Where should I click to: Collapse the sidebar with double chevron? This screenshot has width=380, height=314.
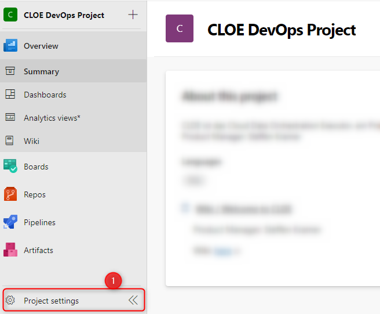pos(133,300)
